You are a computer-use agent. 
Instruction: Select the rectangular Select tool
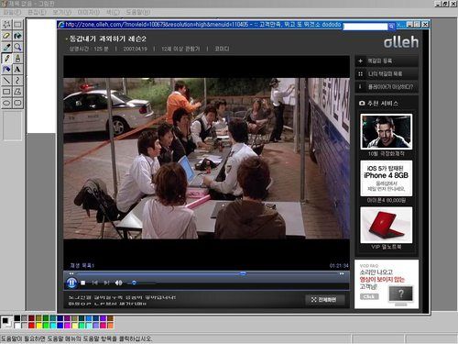tap(17, 25)
